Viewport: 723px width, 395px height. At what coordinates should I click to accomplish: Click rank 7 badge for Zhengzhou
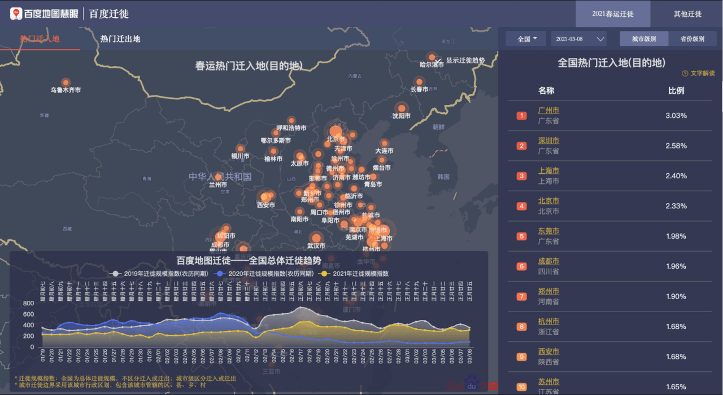522,297
